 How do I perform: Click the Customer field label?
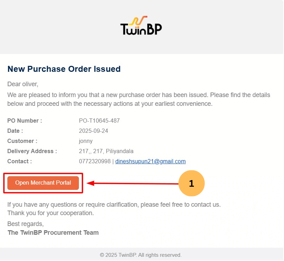[22, 141]
